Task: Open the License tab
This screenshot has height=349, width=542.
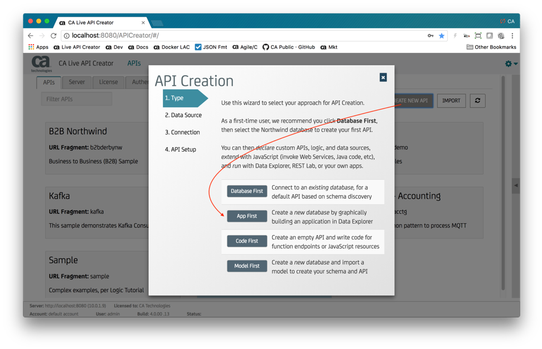Action: pos(108,82)
